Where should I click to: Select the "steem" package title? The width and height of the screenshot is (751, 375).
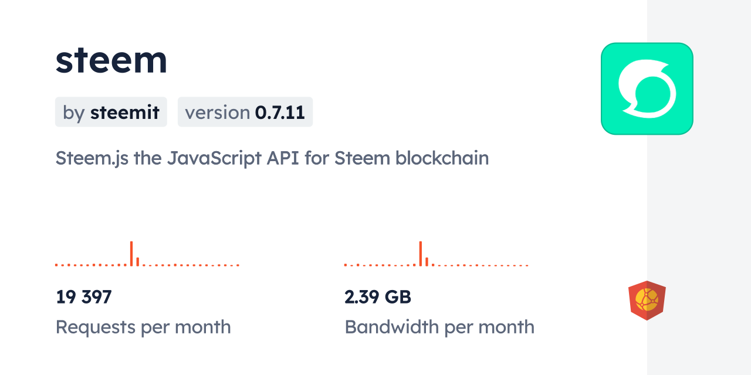(111, 60)
